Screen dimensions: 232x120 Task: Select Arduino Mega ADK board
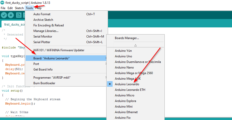135,79
